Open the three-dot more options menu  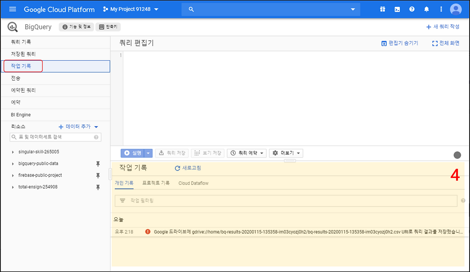pyautogui.click(x=441, y=9)
